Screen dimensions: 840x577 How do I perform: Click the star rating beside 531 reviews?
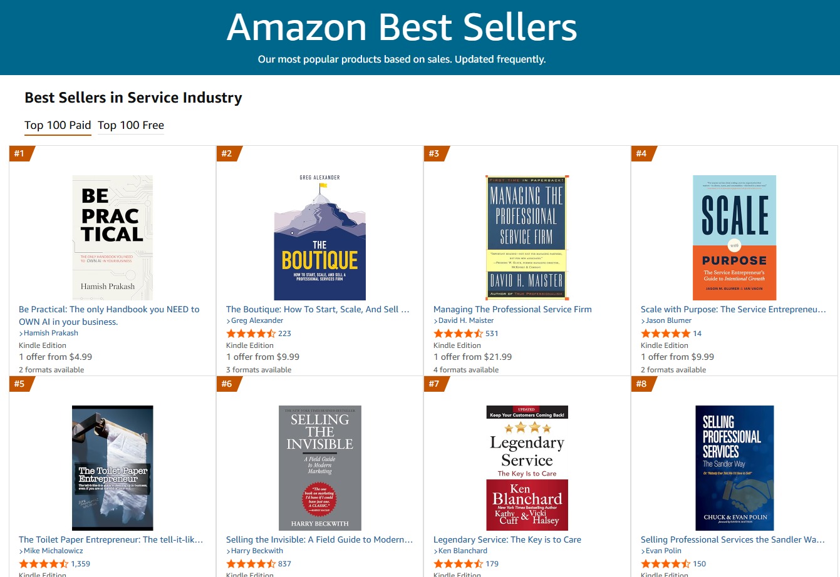[458, 333]
